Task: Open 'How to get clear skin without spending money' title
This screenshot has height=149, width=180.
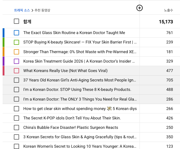Action: 80,109
